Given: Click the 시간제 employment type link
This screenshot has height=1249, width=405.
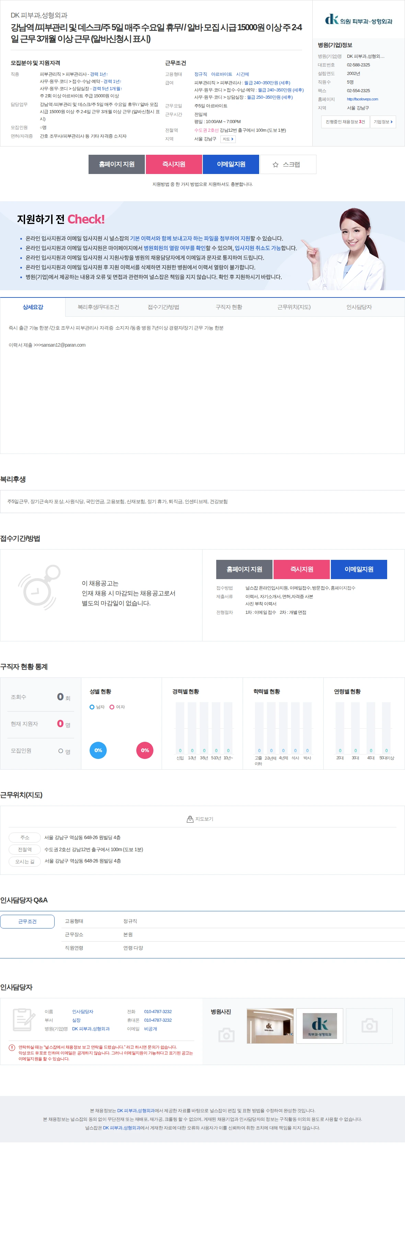Looking at the screenshot, I should click(242, 74).
